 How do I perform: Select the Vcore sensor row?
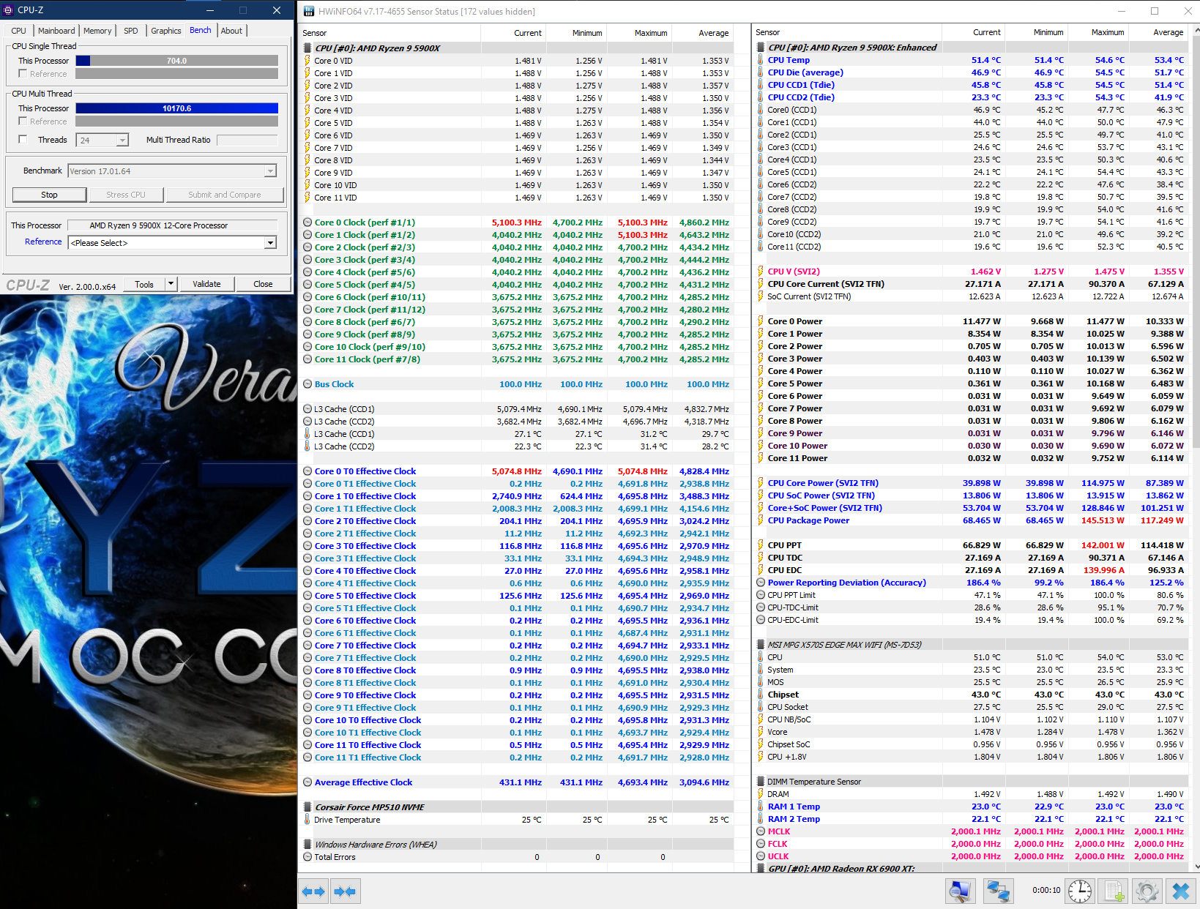971,732
